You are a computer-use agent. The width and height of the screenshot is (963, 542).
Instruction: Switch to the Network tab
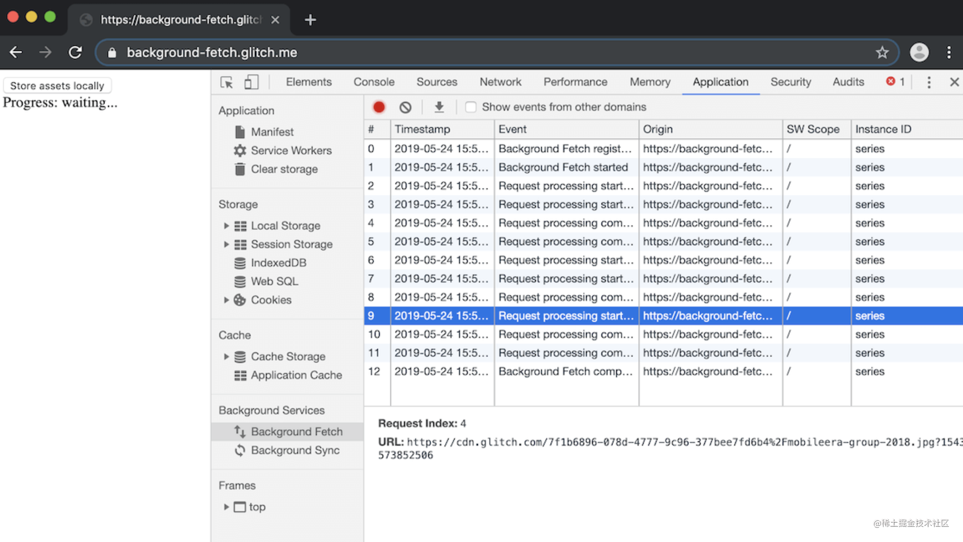tap(500, 82)
